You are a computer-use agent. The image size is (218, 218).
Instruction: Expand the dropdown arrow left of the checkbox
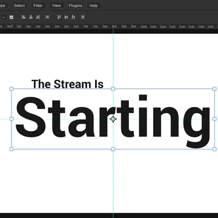[4, 17]
